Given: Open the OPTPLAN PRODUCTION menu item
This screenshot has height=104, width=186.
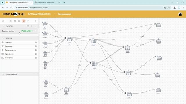Looking at the screenshot, I should 39,14.
